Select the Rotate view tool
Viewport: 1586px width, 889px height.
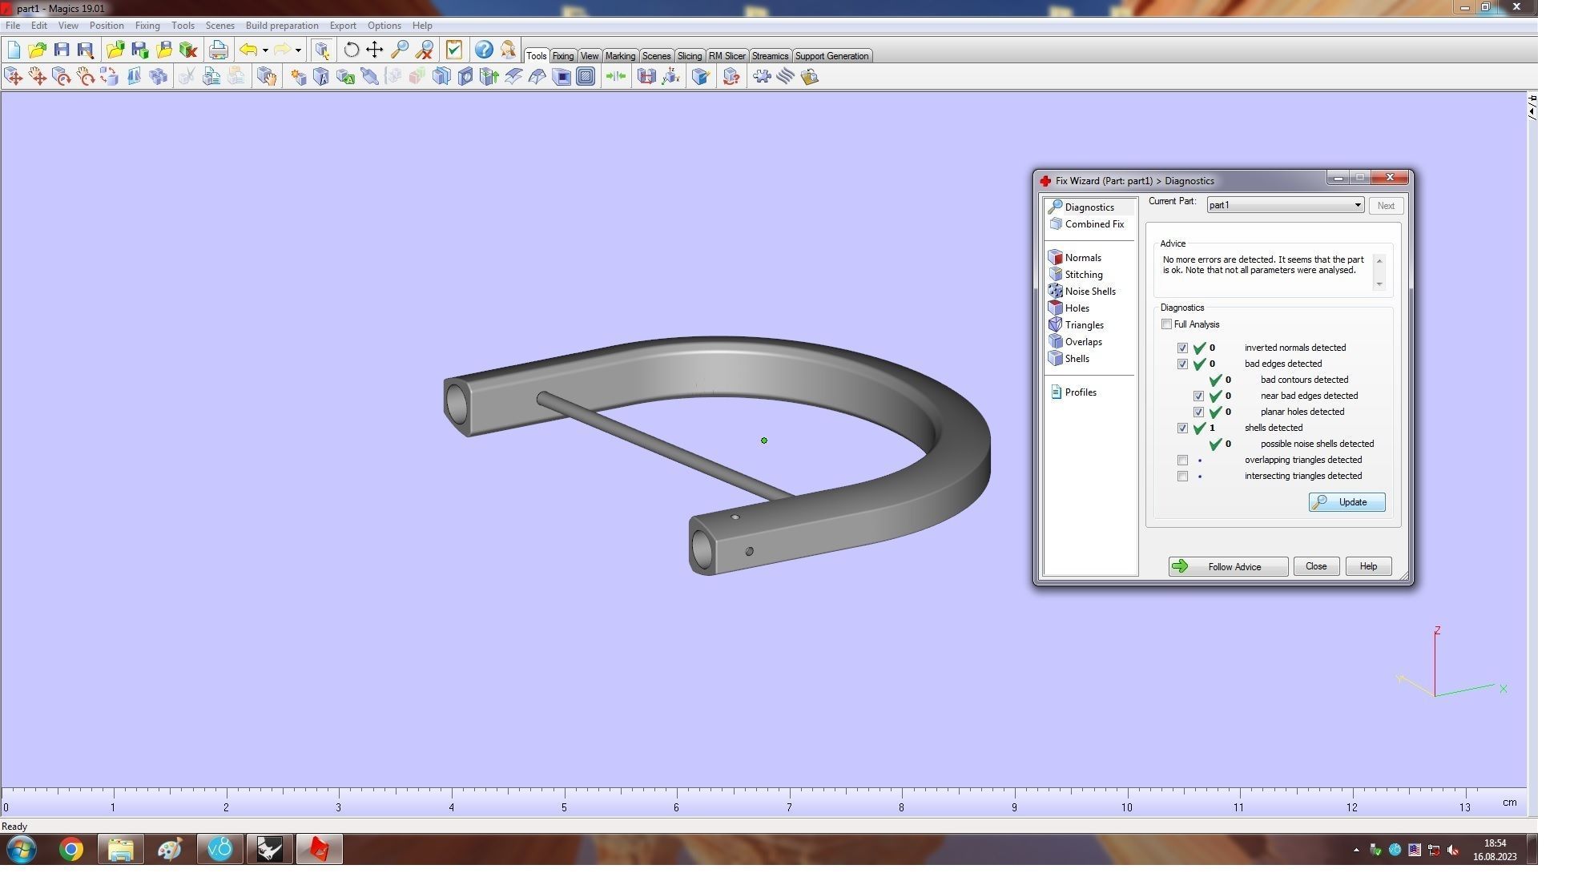tap(351, 50)
